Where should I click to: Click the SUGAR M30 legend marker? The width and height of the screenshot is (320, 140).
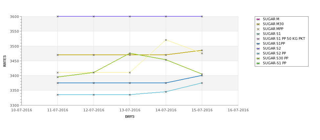tap(258, 24)
